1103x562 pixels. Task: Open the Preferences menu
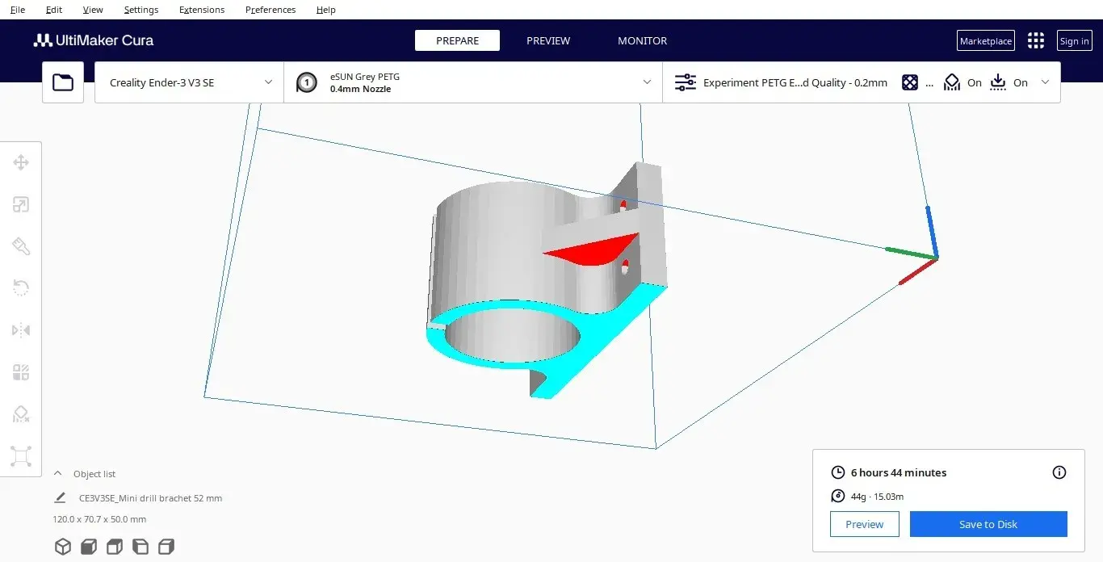[271, 10]
